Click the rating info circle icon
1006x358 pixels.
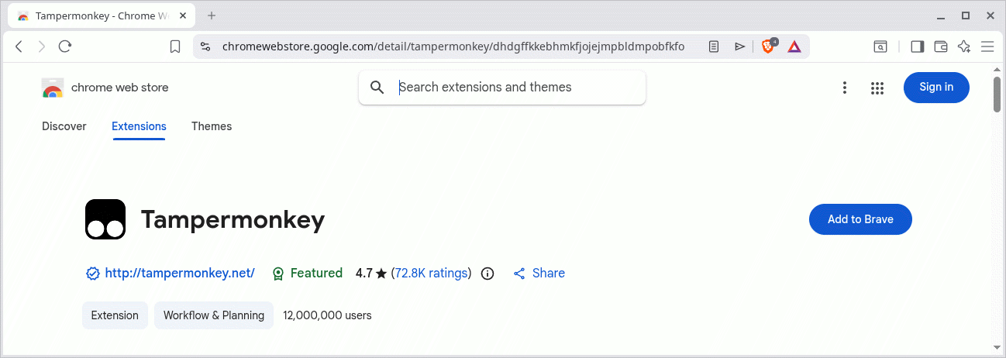(487, 274)
